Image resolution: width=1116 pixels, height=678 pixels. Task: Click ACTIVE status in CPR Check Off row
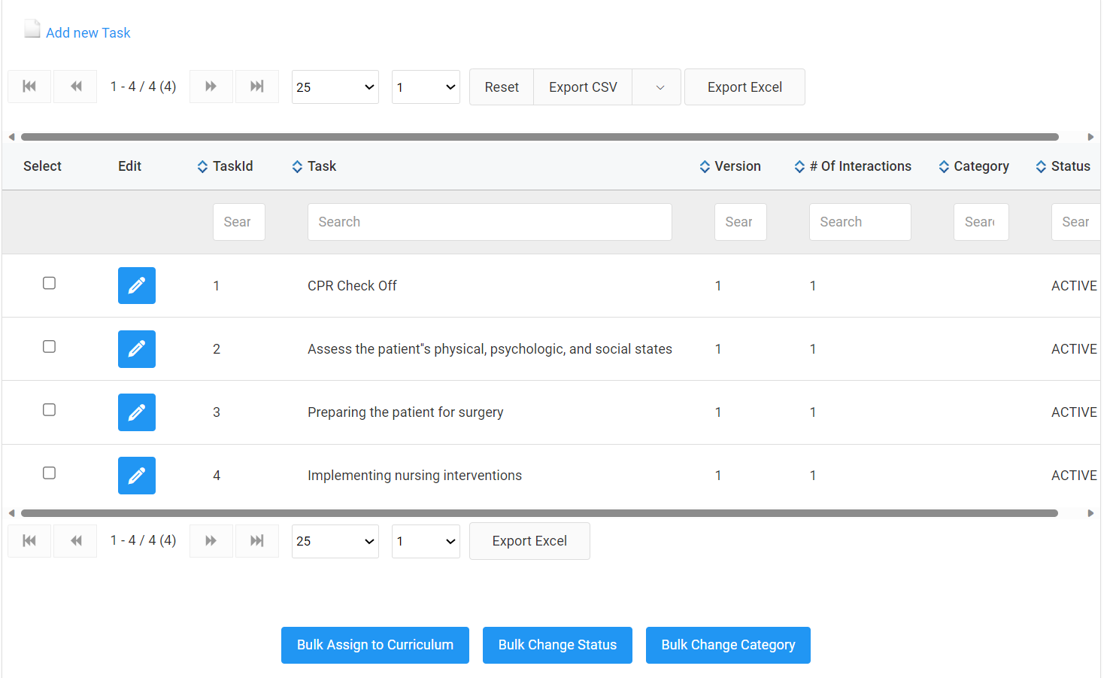[1074, 286]
